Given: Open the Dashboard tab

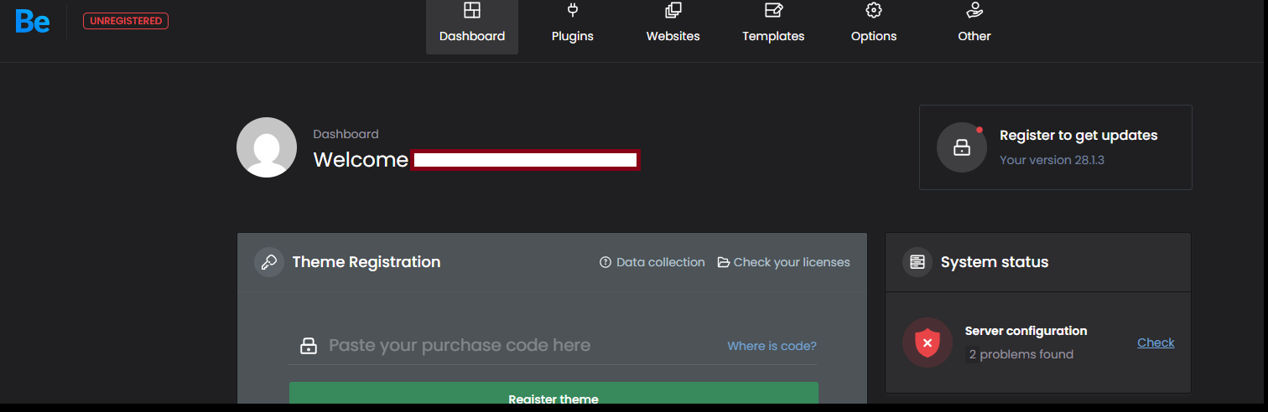Looking at the screenshot, I should [x=472, y=25].
